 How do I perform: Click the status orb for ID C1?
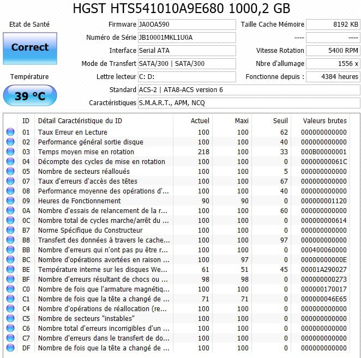(x=10, y=299)
